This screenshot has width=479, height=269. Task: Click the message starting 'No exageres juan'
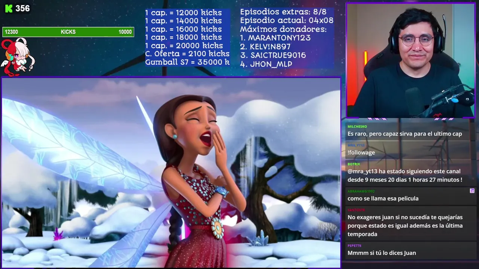(405, 226)
